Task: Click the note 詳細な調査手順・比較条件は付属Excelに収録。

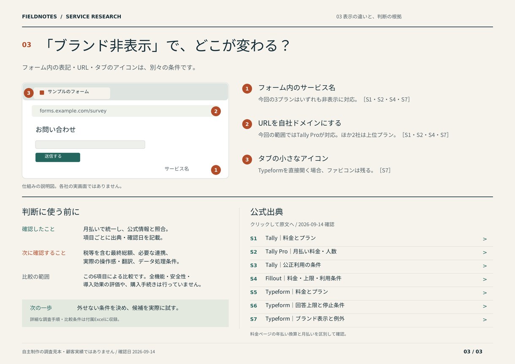Action: (76, 319)
